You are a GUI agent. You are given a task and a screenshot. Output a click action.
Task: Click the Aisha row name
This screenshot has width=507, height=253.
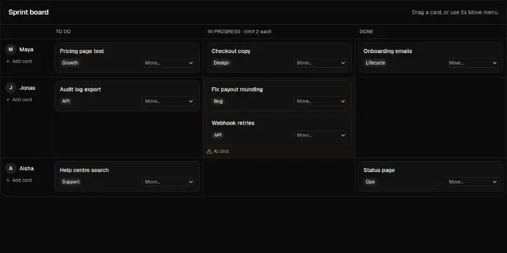[x=27, y=169]
